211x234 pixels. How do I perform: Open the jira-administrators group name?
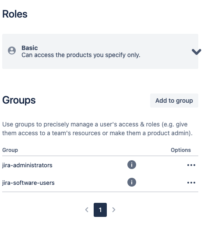pos(27,166)
